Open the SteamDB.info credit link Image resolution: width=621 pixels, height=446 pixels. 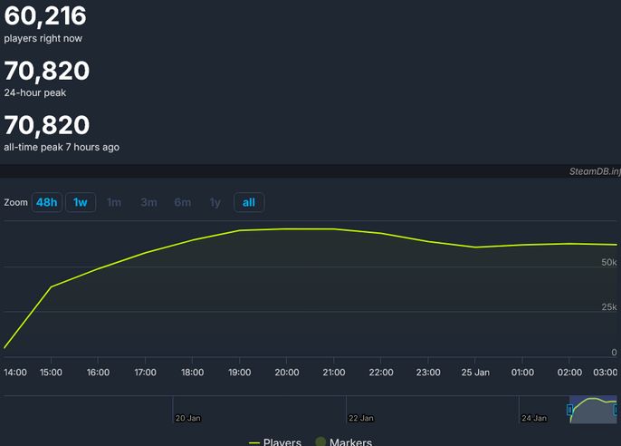tap(594, 170)
